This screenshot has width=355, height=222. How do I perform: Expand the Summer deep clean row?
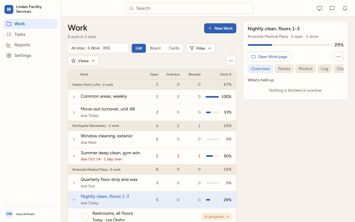(x=74, y=156)
